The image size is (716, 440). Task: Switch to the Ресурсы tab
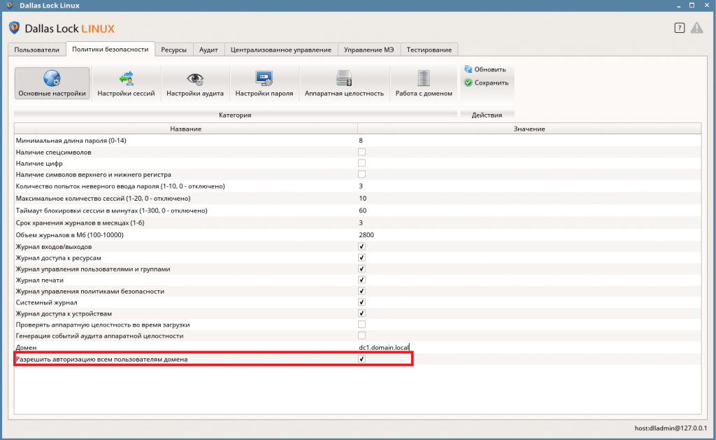tap(173, 50)
